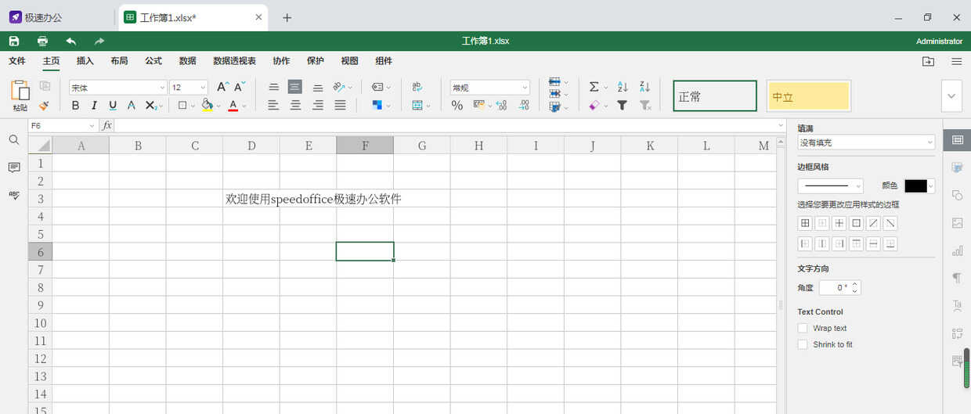Switch to the 数据透视表 tab
Viewport: 971px width, 414px height.
point(234,61)
